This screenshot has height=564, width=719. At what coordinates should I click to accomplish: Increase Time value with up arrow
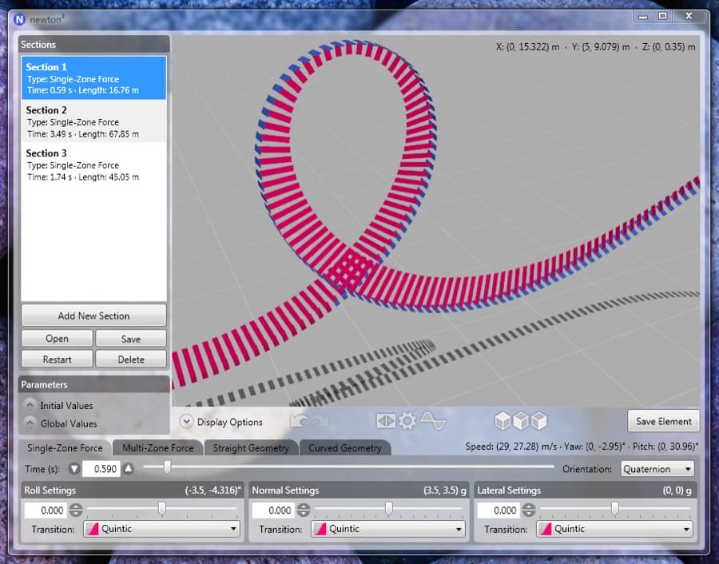[x=129, y=469]
